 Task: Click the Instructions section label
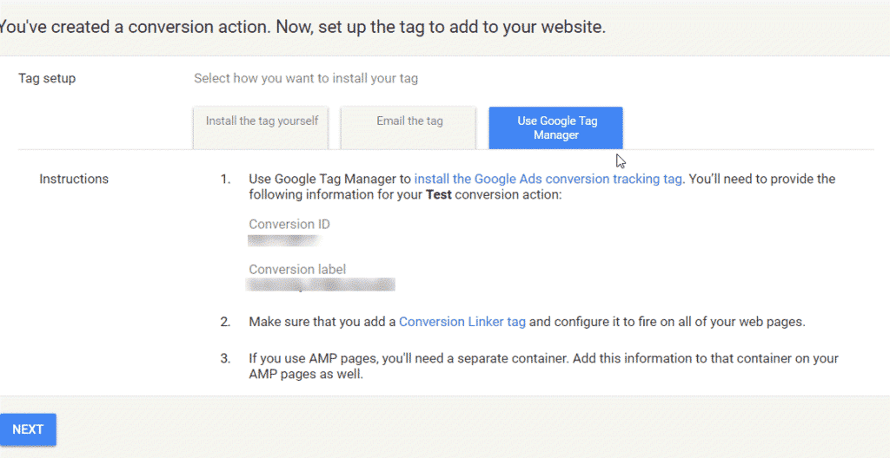coord(74,179)
